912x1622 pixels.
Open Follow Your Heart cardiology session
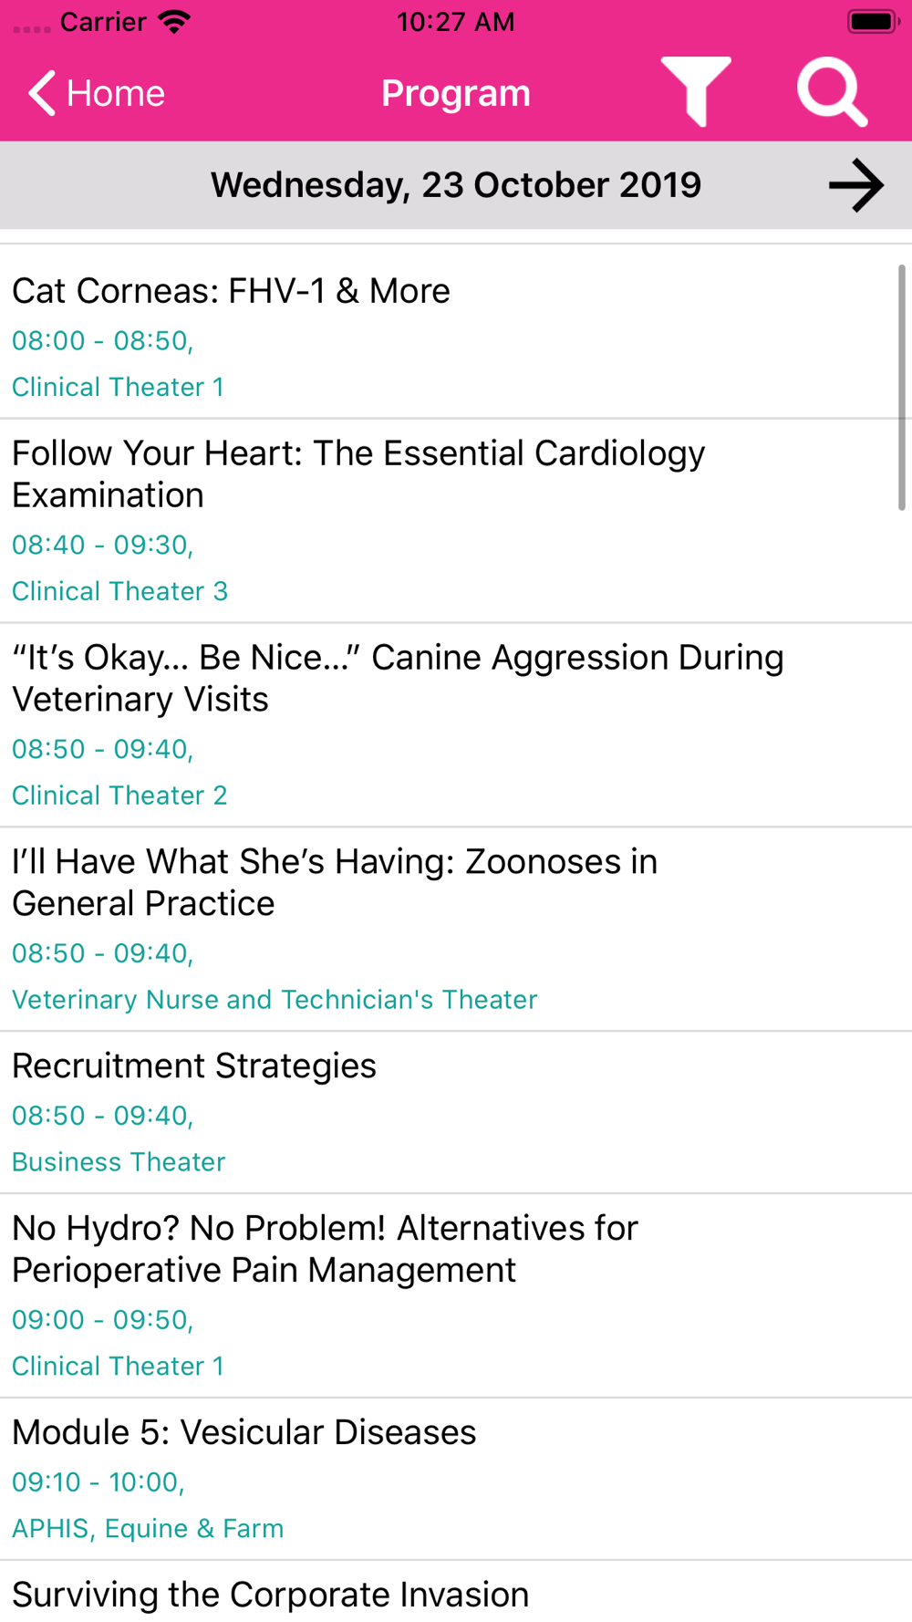pyautogui.click(x=456, y=521)
